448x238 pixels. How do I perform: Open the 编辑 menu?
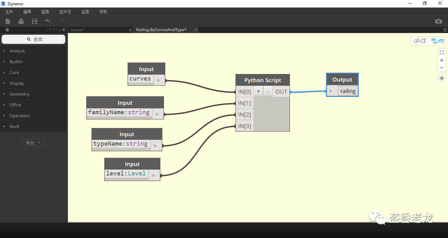tap(27, 12)
